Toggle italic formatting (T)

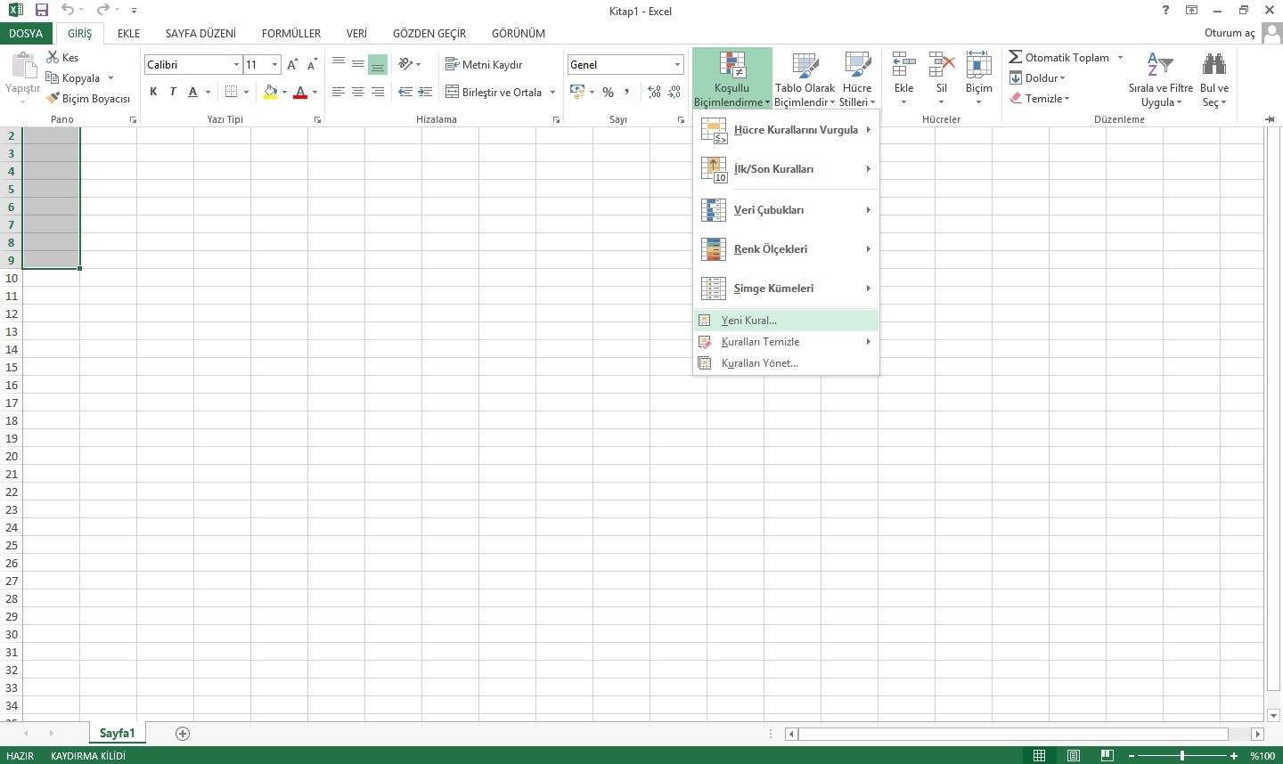point(173,92)
